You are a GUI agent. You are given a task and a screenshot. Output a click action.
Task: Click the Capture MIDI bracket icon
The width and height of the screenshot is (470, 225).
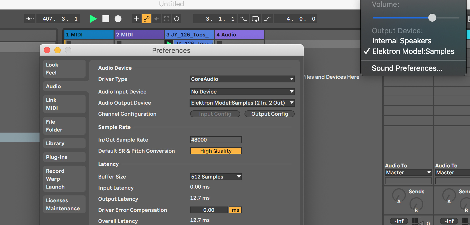[167, 19]
